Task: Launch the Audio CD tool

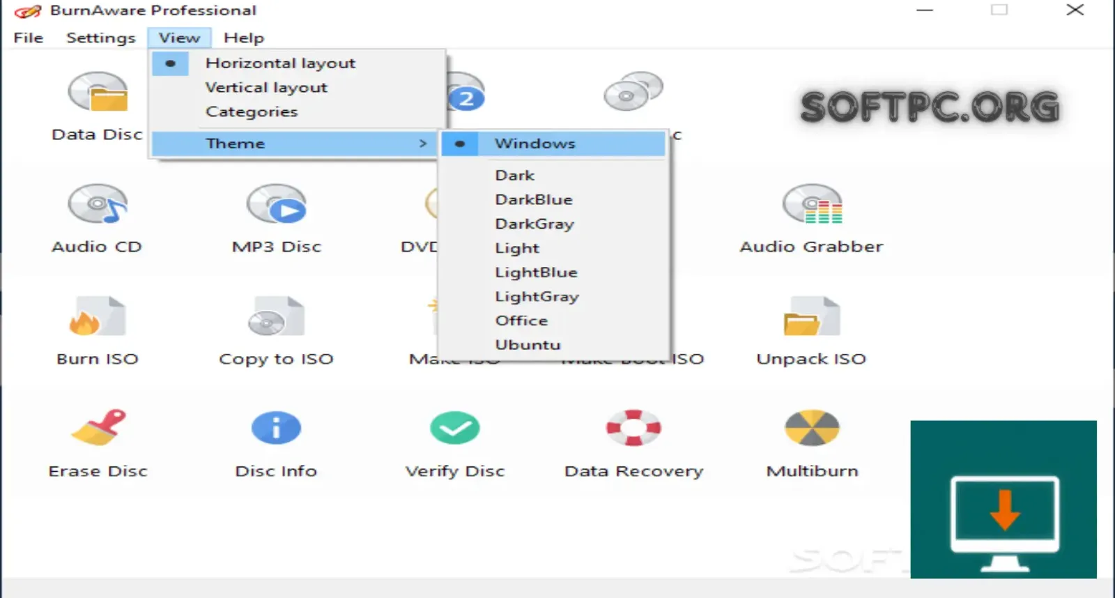Action: point(98,218)
